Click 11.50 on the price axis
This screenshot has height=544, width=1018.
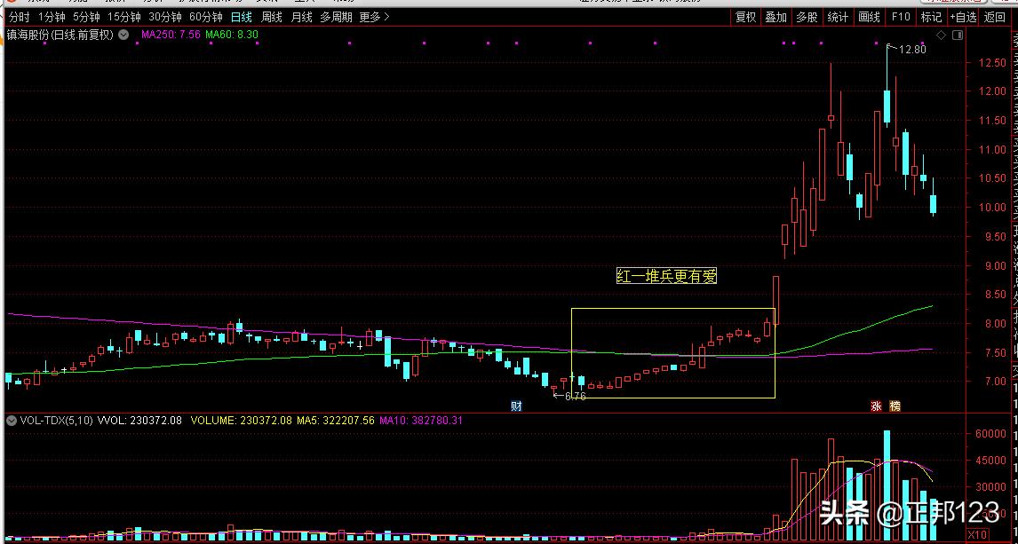(992, 121)
